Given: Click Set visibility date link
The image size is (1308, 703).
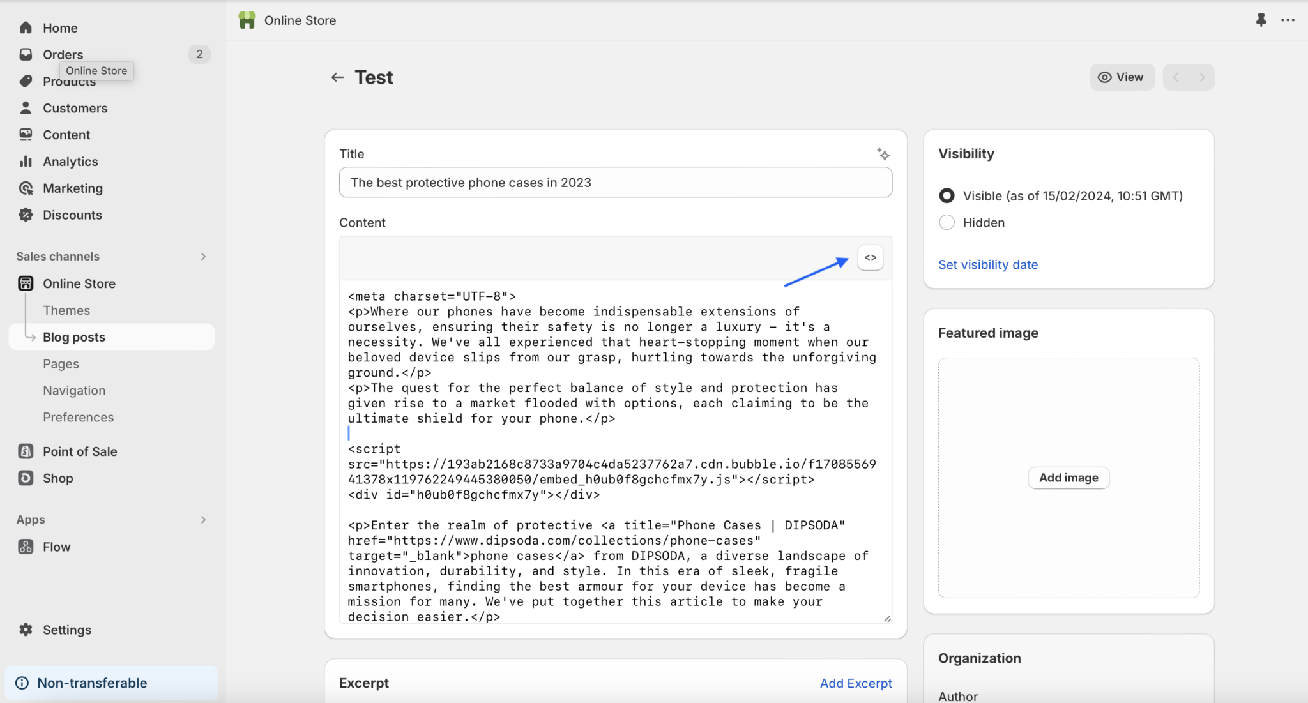Looking at the screenshot, I should 987,264.
